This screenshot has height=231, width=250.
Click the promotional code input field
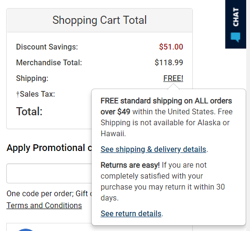click(x=49, y=173)
